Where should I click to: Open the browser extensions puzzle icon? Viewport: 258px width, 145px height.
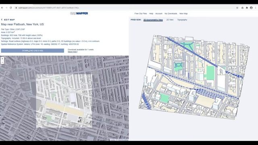pos(247,8)
